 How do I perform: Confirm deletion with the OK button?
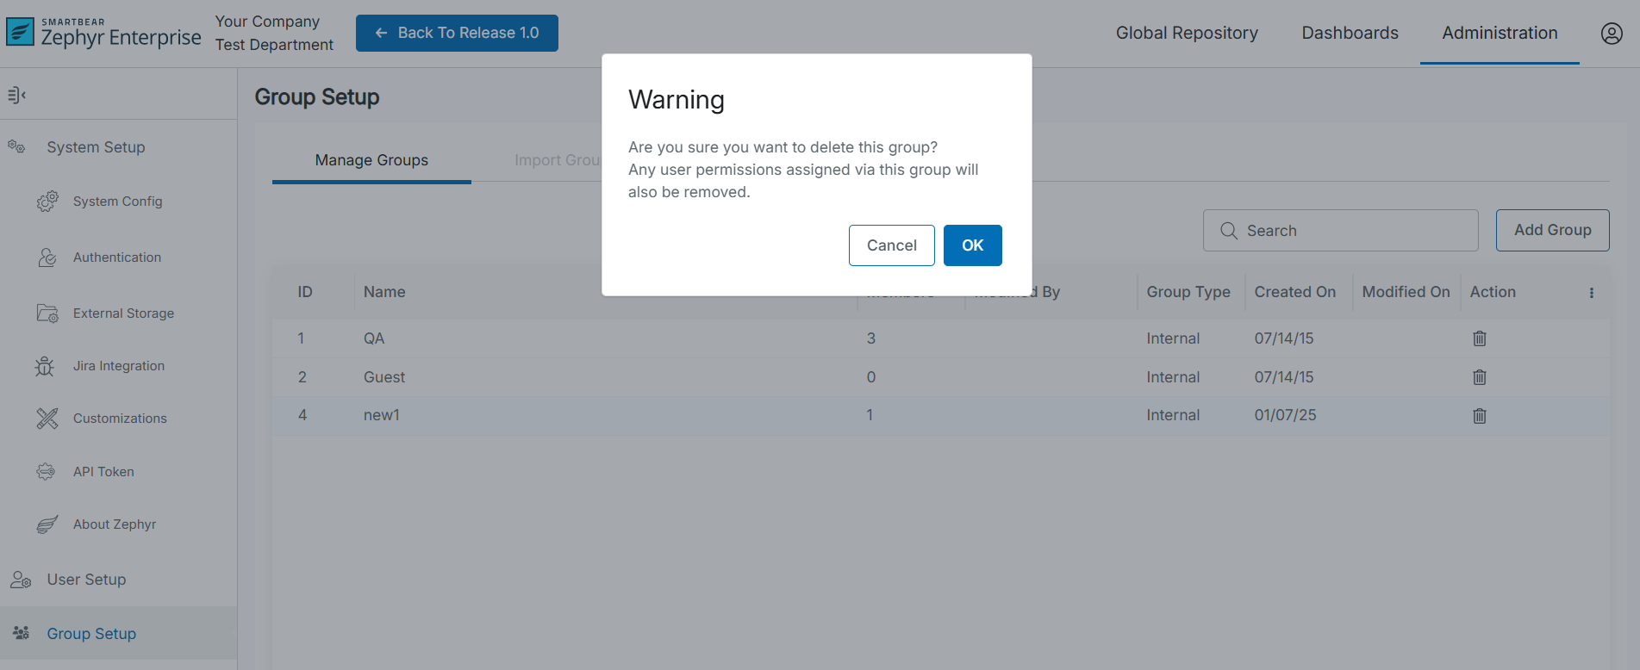pyautogui.click(x=972, y=245)
